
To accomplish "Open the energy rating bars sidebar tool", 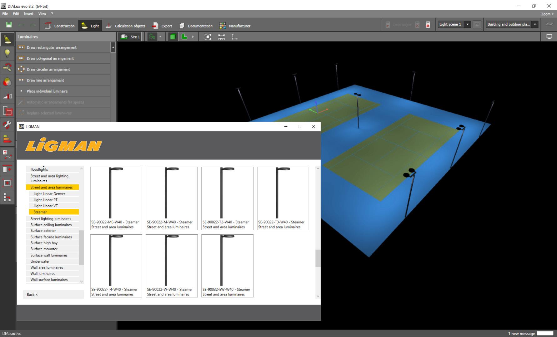I will [7, 139].
